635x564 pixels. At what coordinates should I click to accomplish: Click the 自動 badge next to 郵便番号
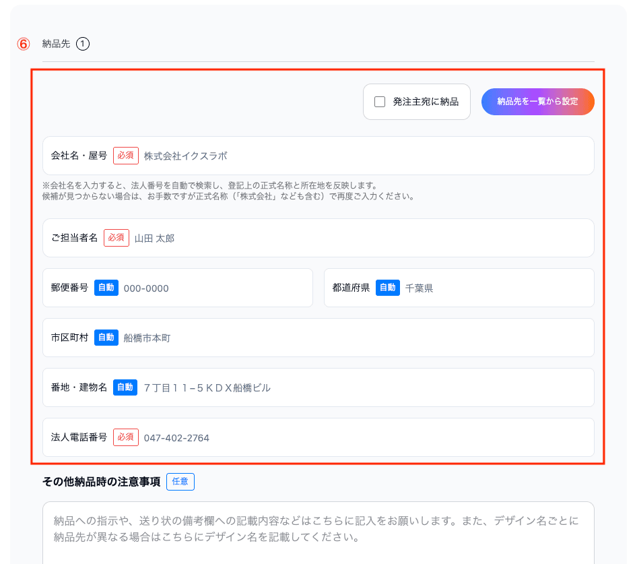pos(106,288)
